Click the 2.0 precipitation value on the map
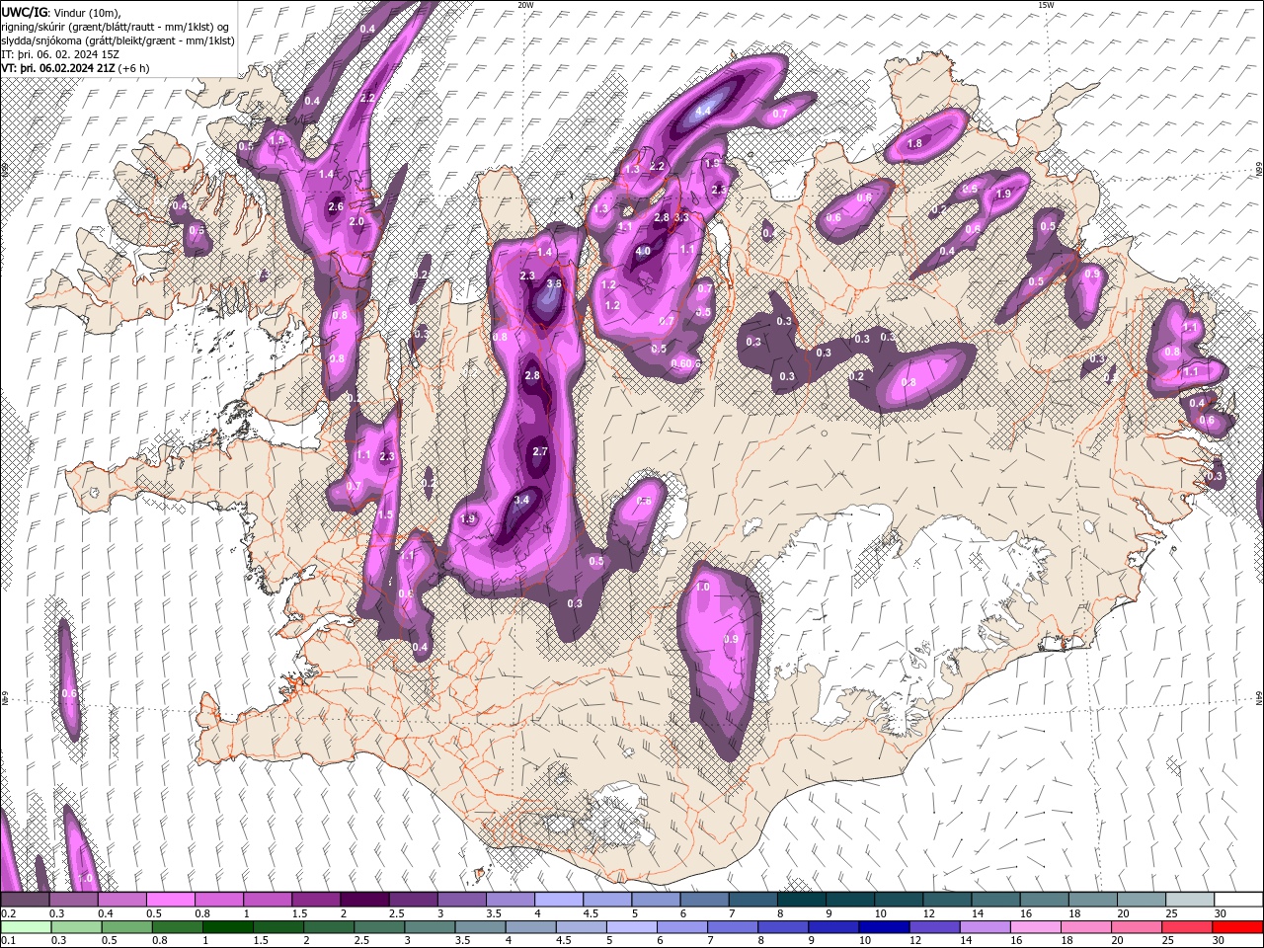The image size is (1264, 948). point(356,222)
